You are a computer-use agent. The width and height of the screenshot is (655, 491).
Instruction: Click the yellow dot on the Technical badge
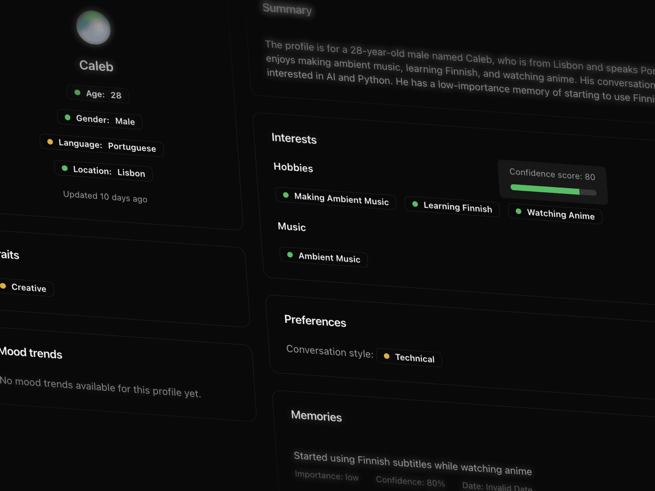point(386,356)
